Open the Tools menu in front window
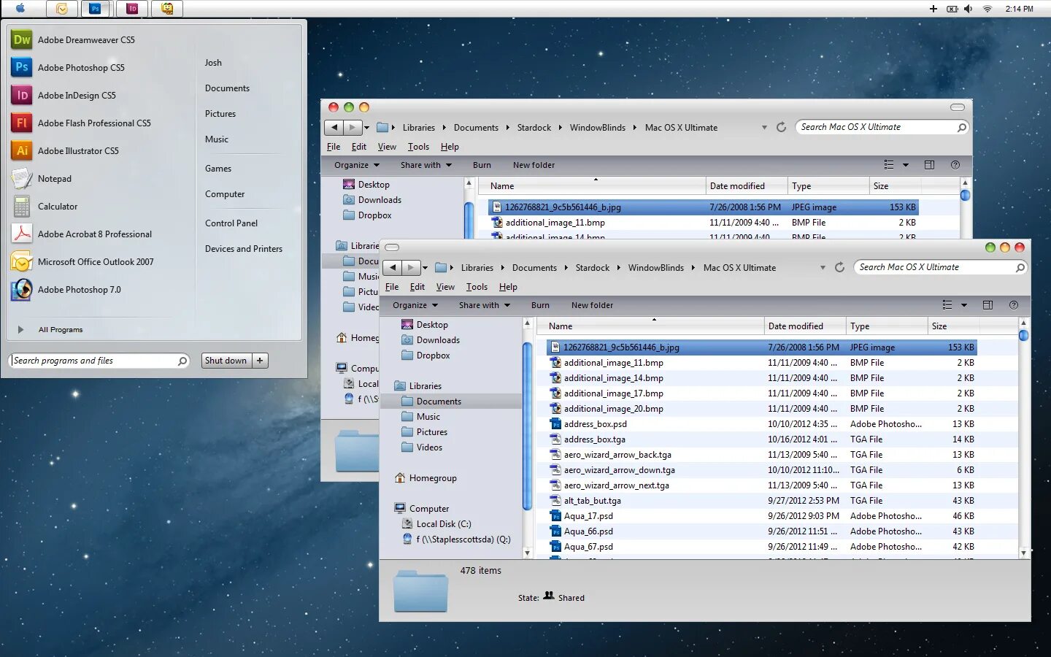 click(x=477, y=287)
